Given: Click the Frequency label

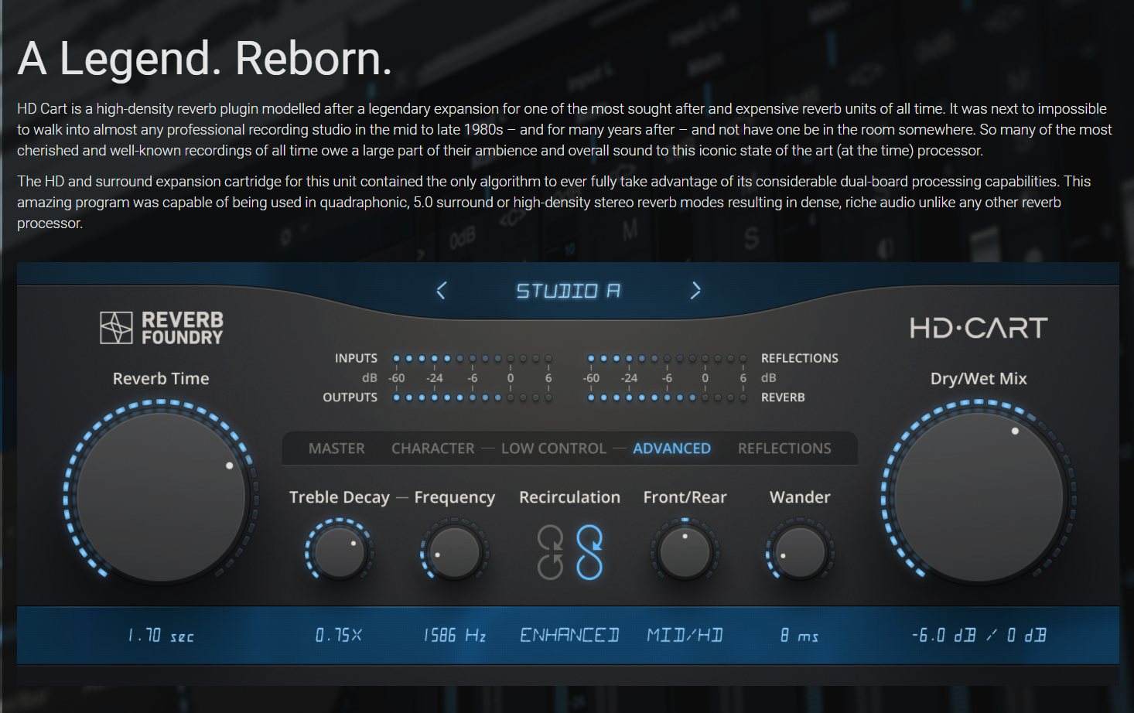Looking at the screenshot, I should (454, 497).
